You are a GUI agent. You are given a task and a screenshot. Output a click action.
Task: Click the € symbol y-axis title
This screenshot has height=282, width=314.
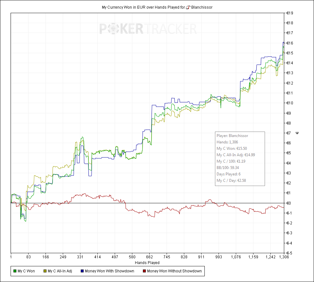(x=297, y=133)
